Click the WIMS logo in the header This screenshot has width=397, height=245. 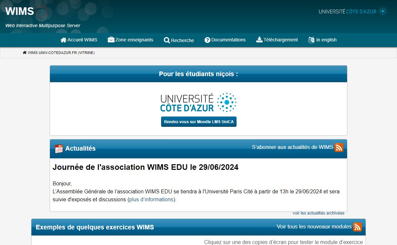click(x=26, y=12)
